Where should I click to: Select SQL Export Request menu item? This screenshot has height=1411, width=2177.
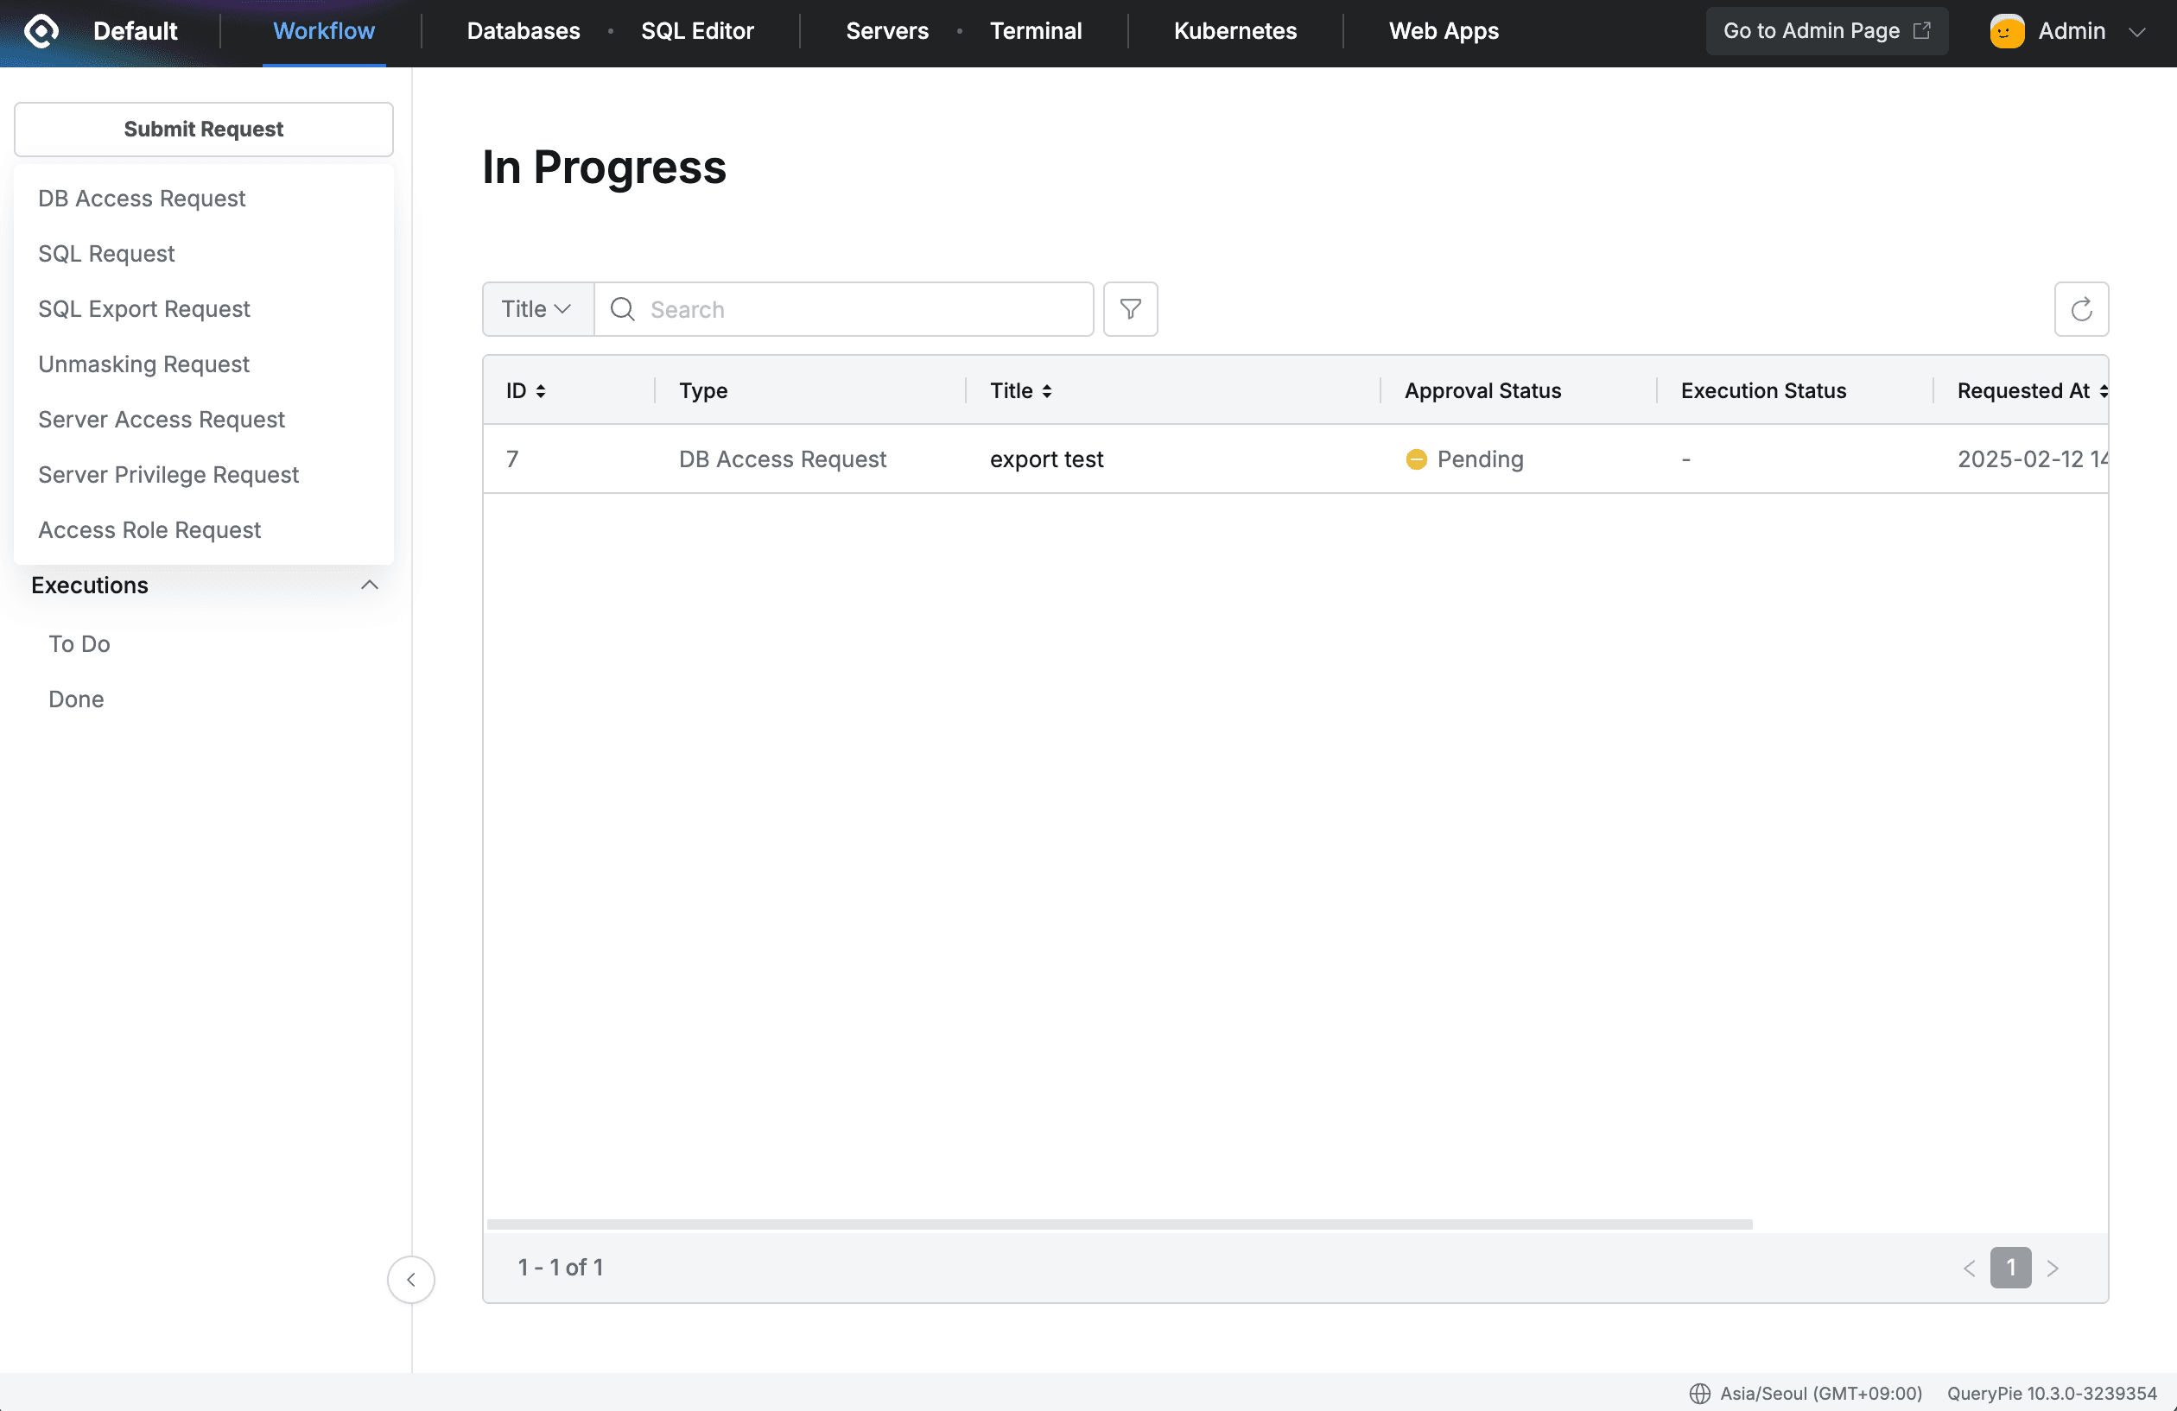143,309
